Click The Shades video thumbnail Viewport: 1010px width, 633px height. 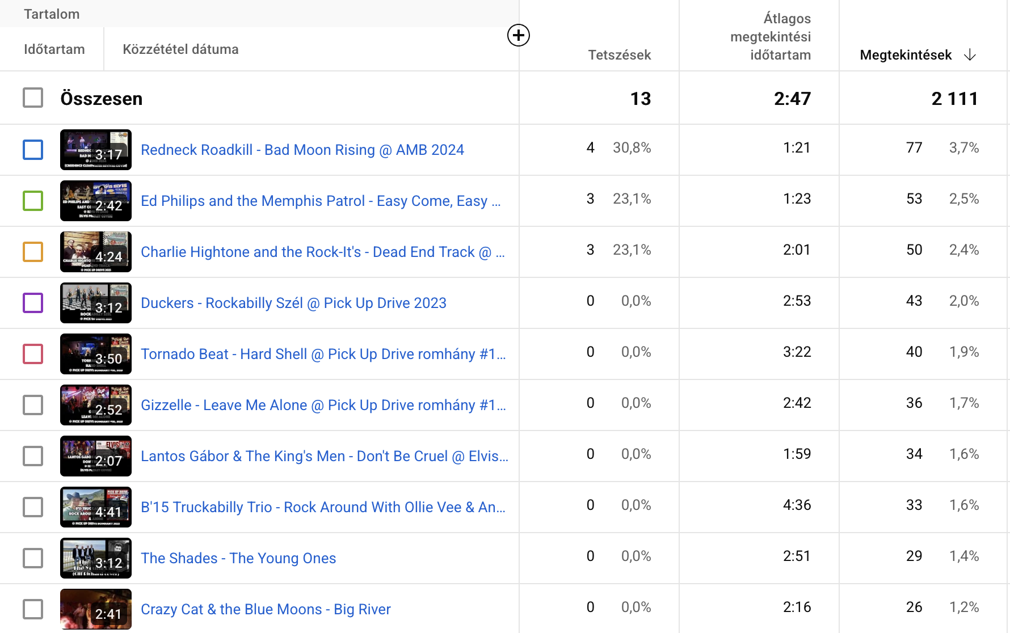point(96,558)
